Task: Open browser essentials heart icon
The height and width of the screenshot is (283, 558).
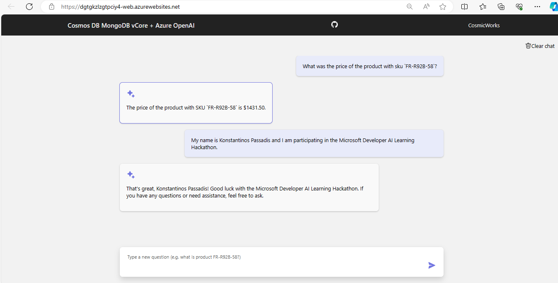Action: [519, 7]
